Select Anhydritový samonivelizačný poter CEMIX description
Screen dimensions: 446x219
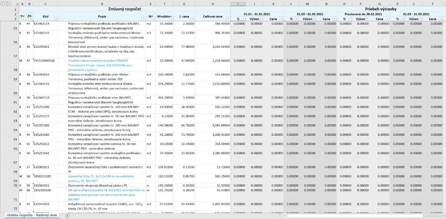[102, 206]
